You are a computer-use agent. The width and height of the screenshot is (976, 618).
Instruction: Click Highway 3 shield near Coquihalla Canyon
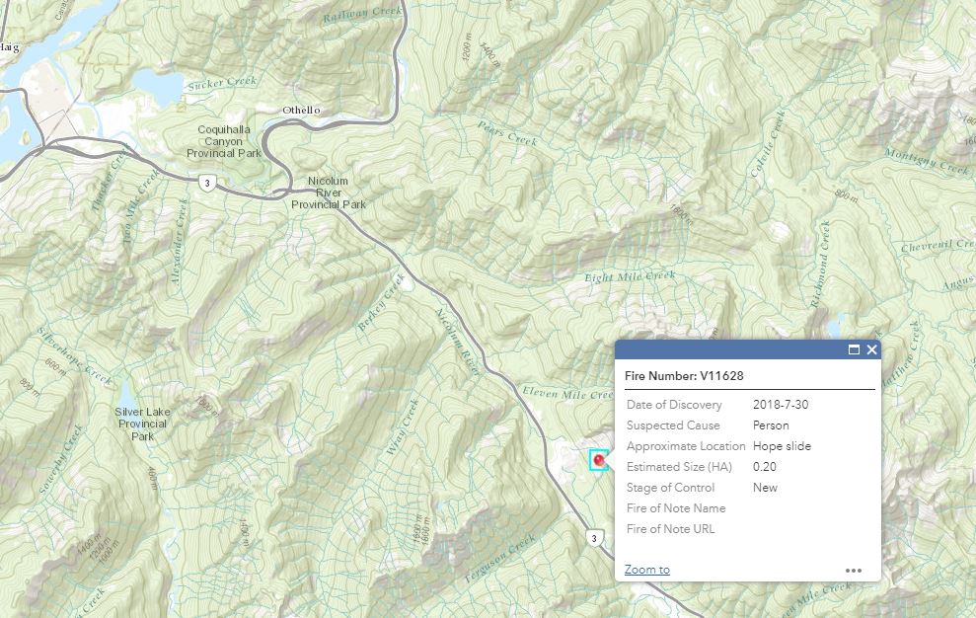[207, 183]
